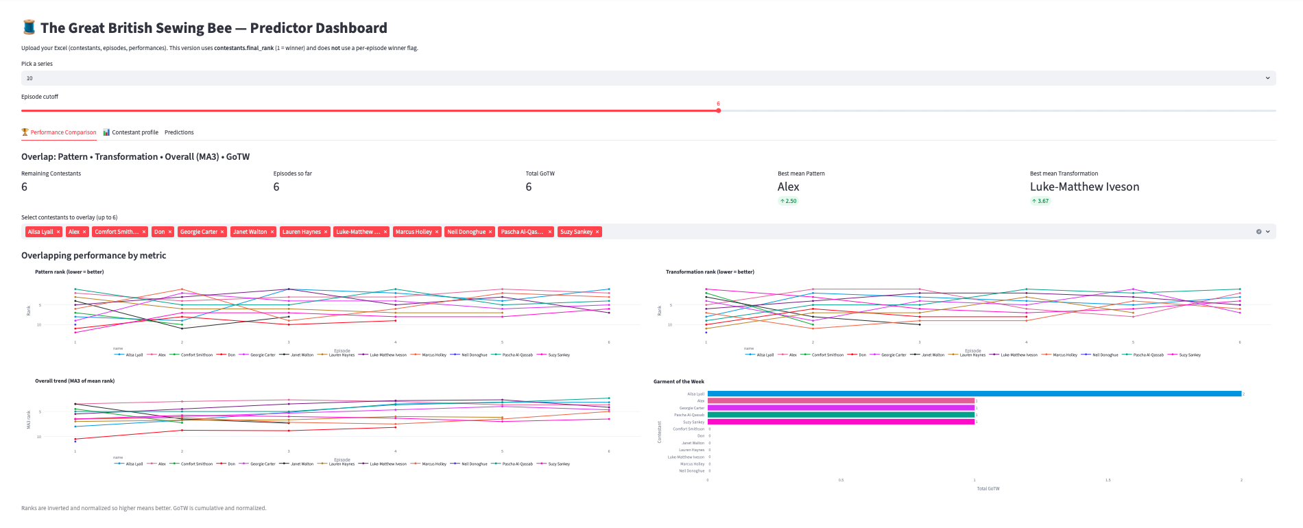Click x icon on Janet Walton tag
Screen dimensions: 1303x528
tap(272, 232)
